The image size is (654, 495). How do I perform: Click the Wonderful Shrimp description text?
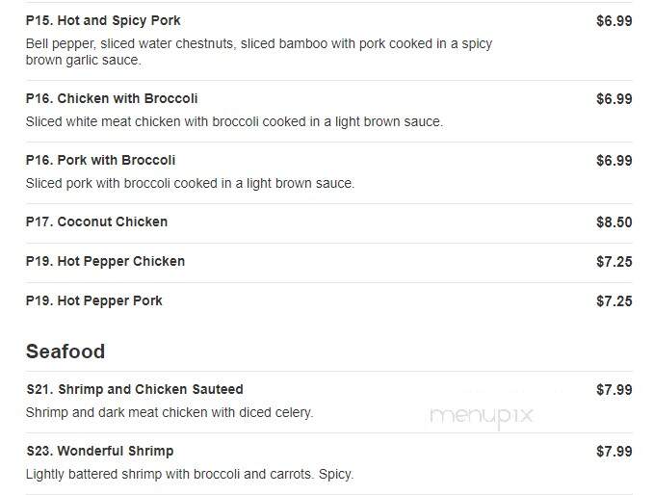click(x=190, y=475)
